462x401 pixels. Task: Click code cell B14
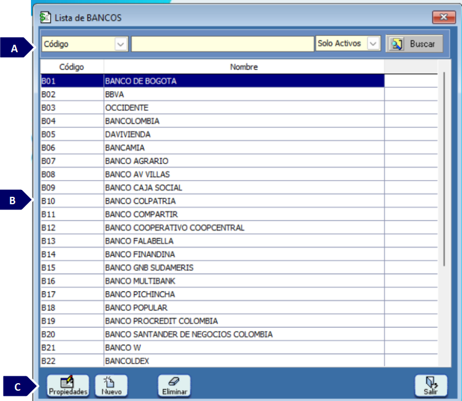pos(72,254)
